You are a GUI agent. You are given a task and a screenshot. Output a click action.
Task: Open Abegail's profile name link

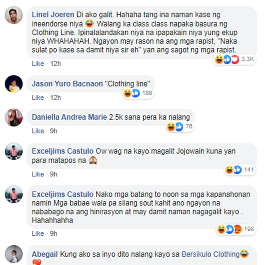tap(45, 254)
